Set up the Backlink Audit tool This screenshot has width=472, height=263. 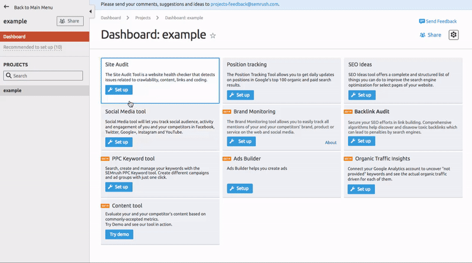(362, 141)
